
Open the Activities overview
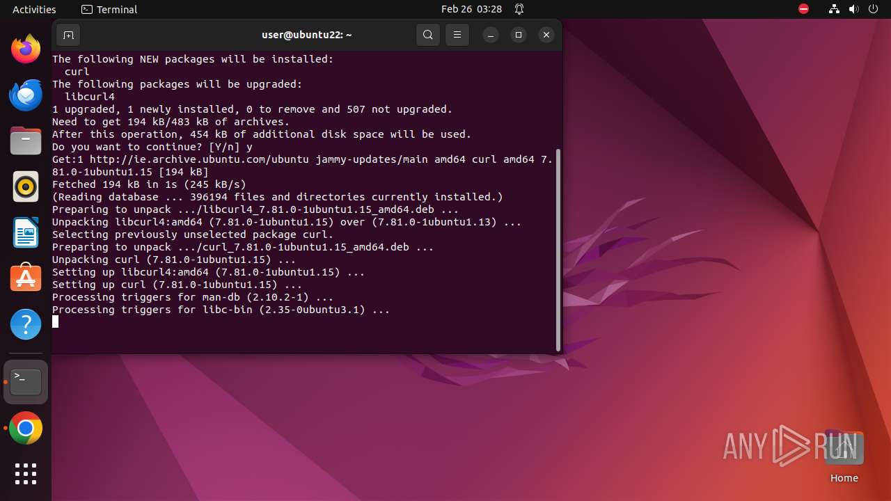click(34, 9)
